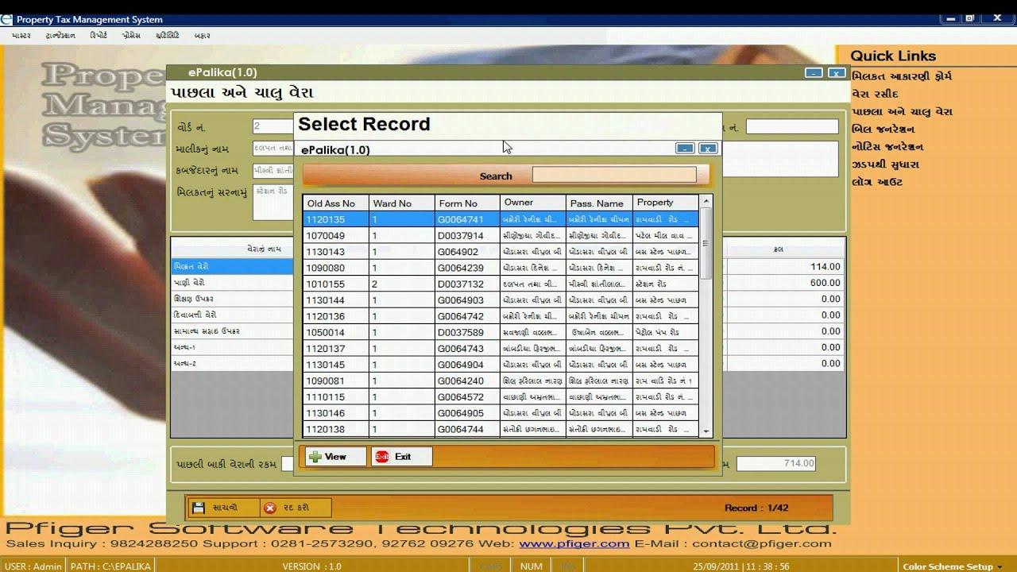This screenshot has height=572, width=1017.
Task: Open quick link પાછલા અને ચાલુ વેરા
Action: [x=901, y=111]
